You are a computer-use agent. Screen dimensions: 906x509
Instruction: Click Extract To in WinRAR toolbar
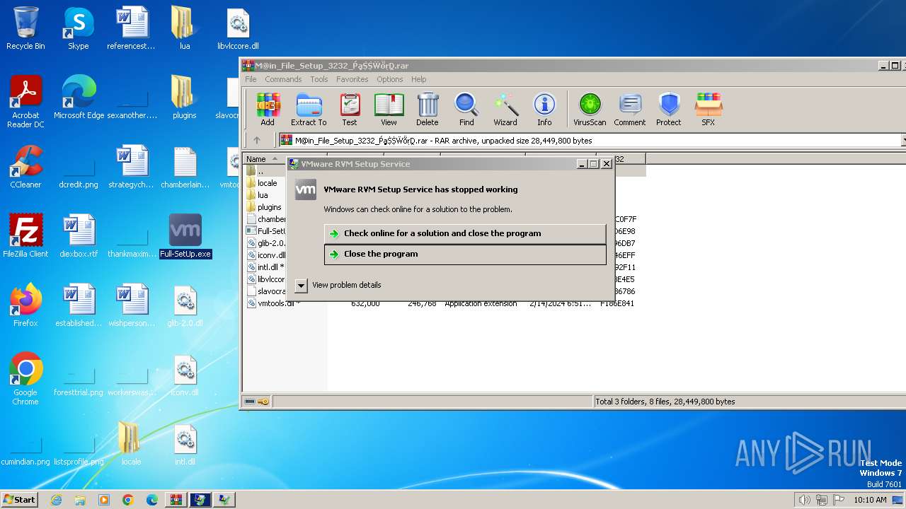pyautogui.click(x=309, y=110)
